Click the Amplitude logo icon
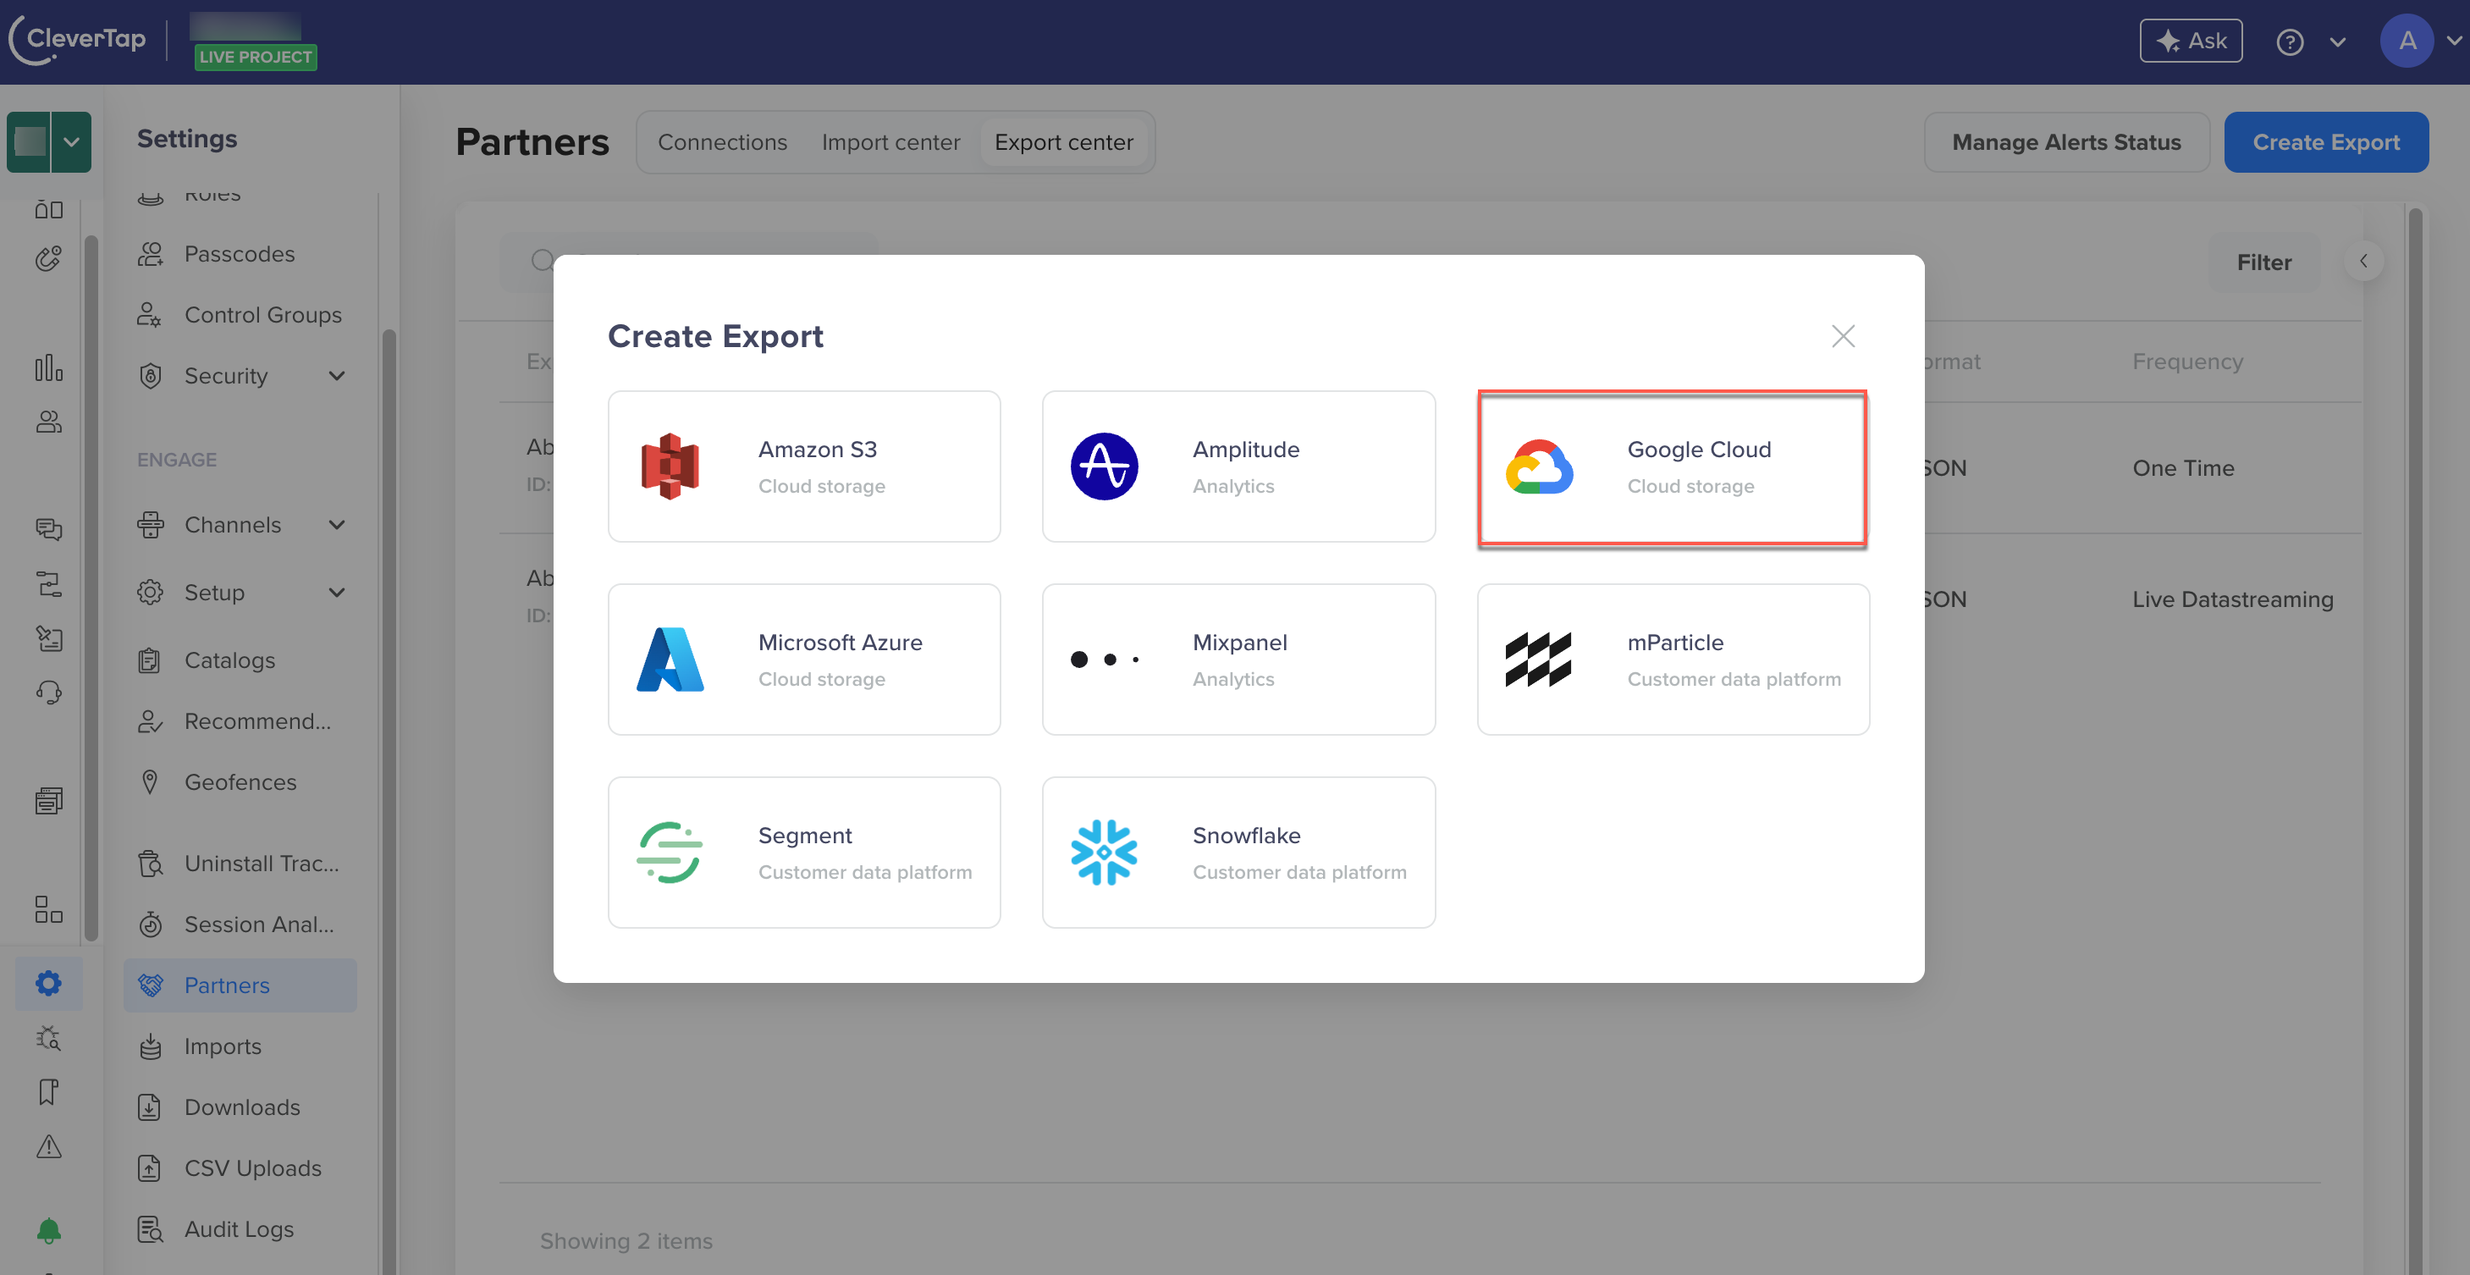Screen dimensions: 2470x1275 click(x=1104, y=466)
